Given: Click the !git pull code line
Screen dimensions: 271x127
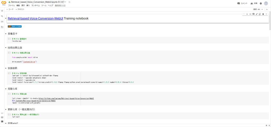Looking at the screenshot, I should coord(16,117).
